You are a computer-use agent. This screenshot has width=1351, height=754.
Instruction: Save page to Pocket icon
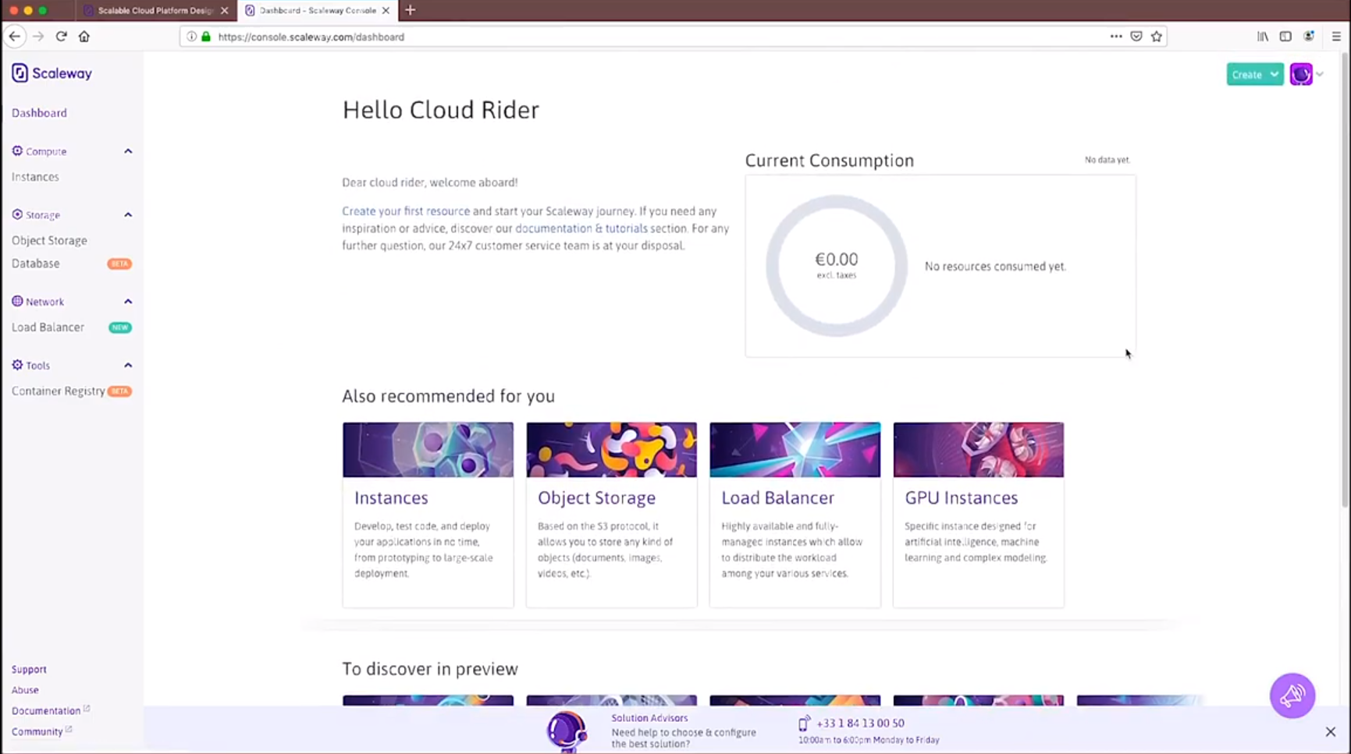click(x=1136, y=37)
